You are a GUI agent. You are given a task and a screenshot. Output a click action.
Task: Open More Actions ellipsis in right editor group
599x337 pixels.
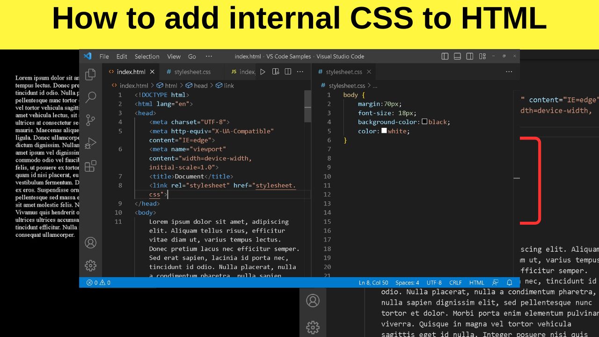click(509, 72)
